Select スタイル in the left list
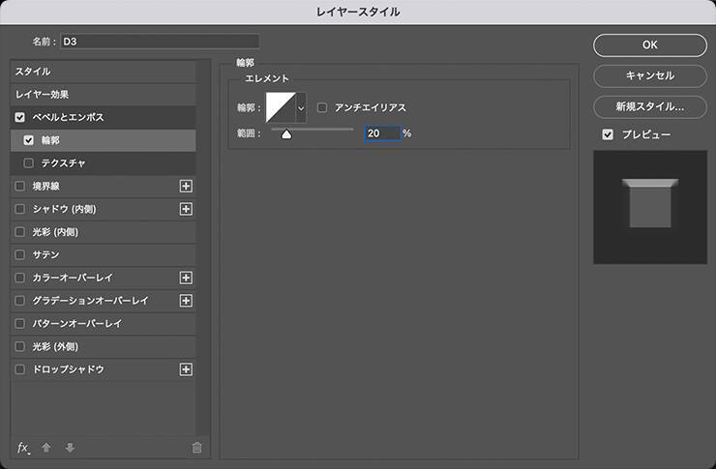Screen dimensions: 716x469 click(33, 72)
